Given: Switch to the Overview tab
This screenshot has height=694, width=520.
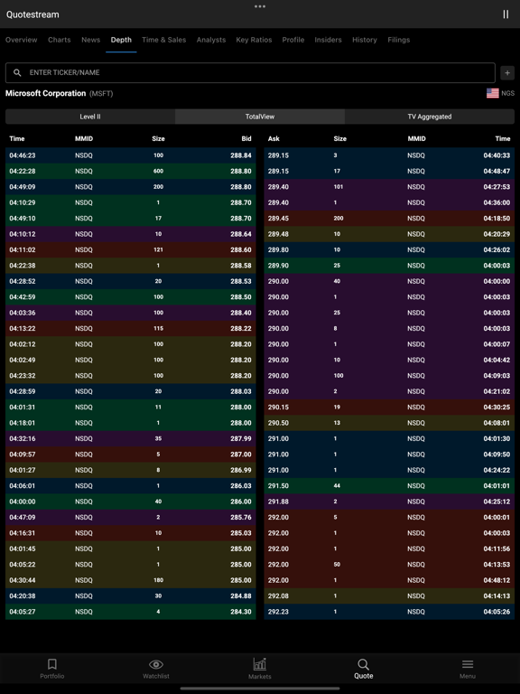Looking at the screenshot, I should click(22, 40).
